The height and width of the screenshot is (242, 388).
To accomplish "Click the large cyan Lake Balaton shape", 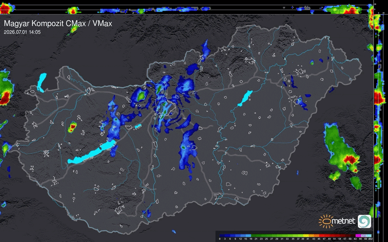I will tap(92, 152).
